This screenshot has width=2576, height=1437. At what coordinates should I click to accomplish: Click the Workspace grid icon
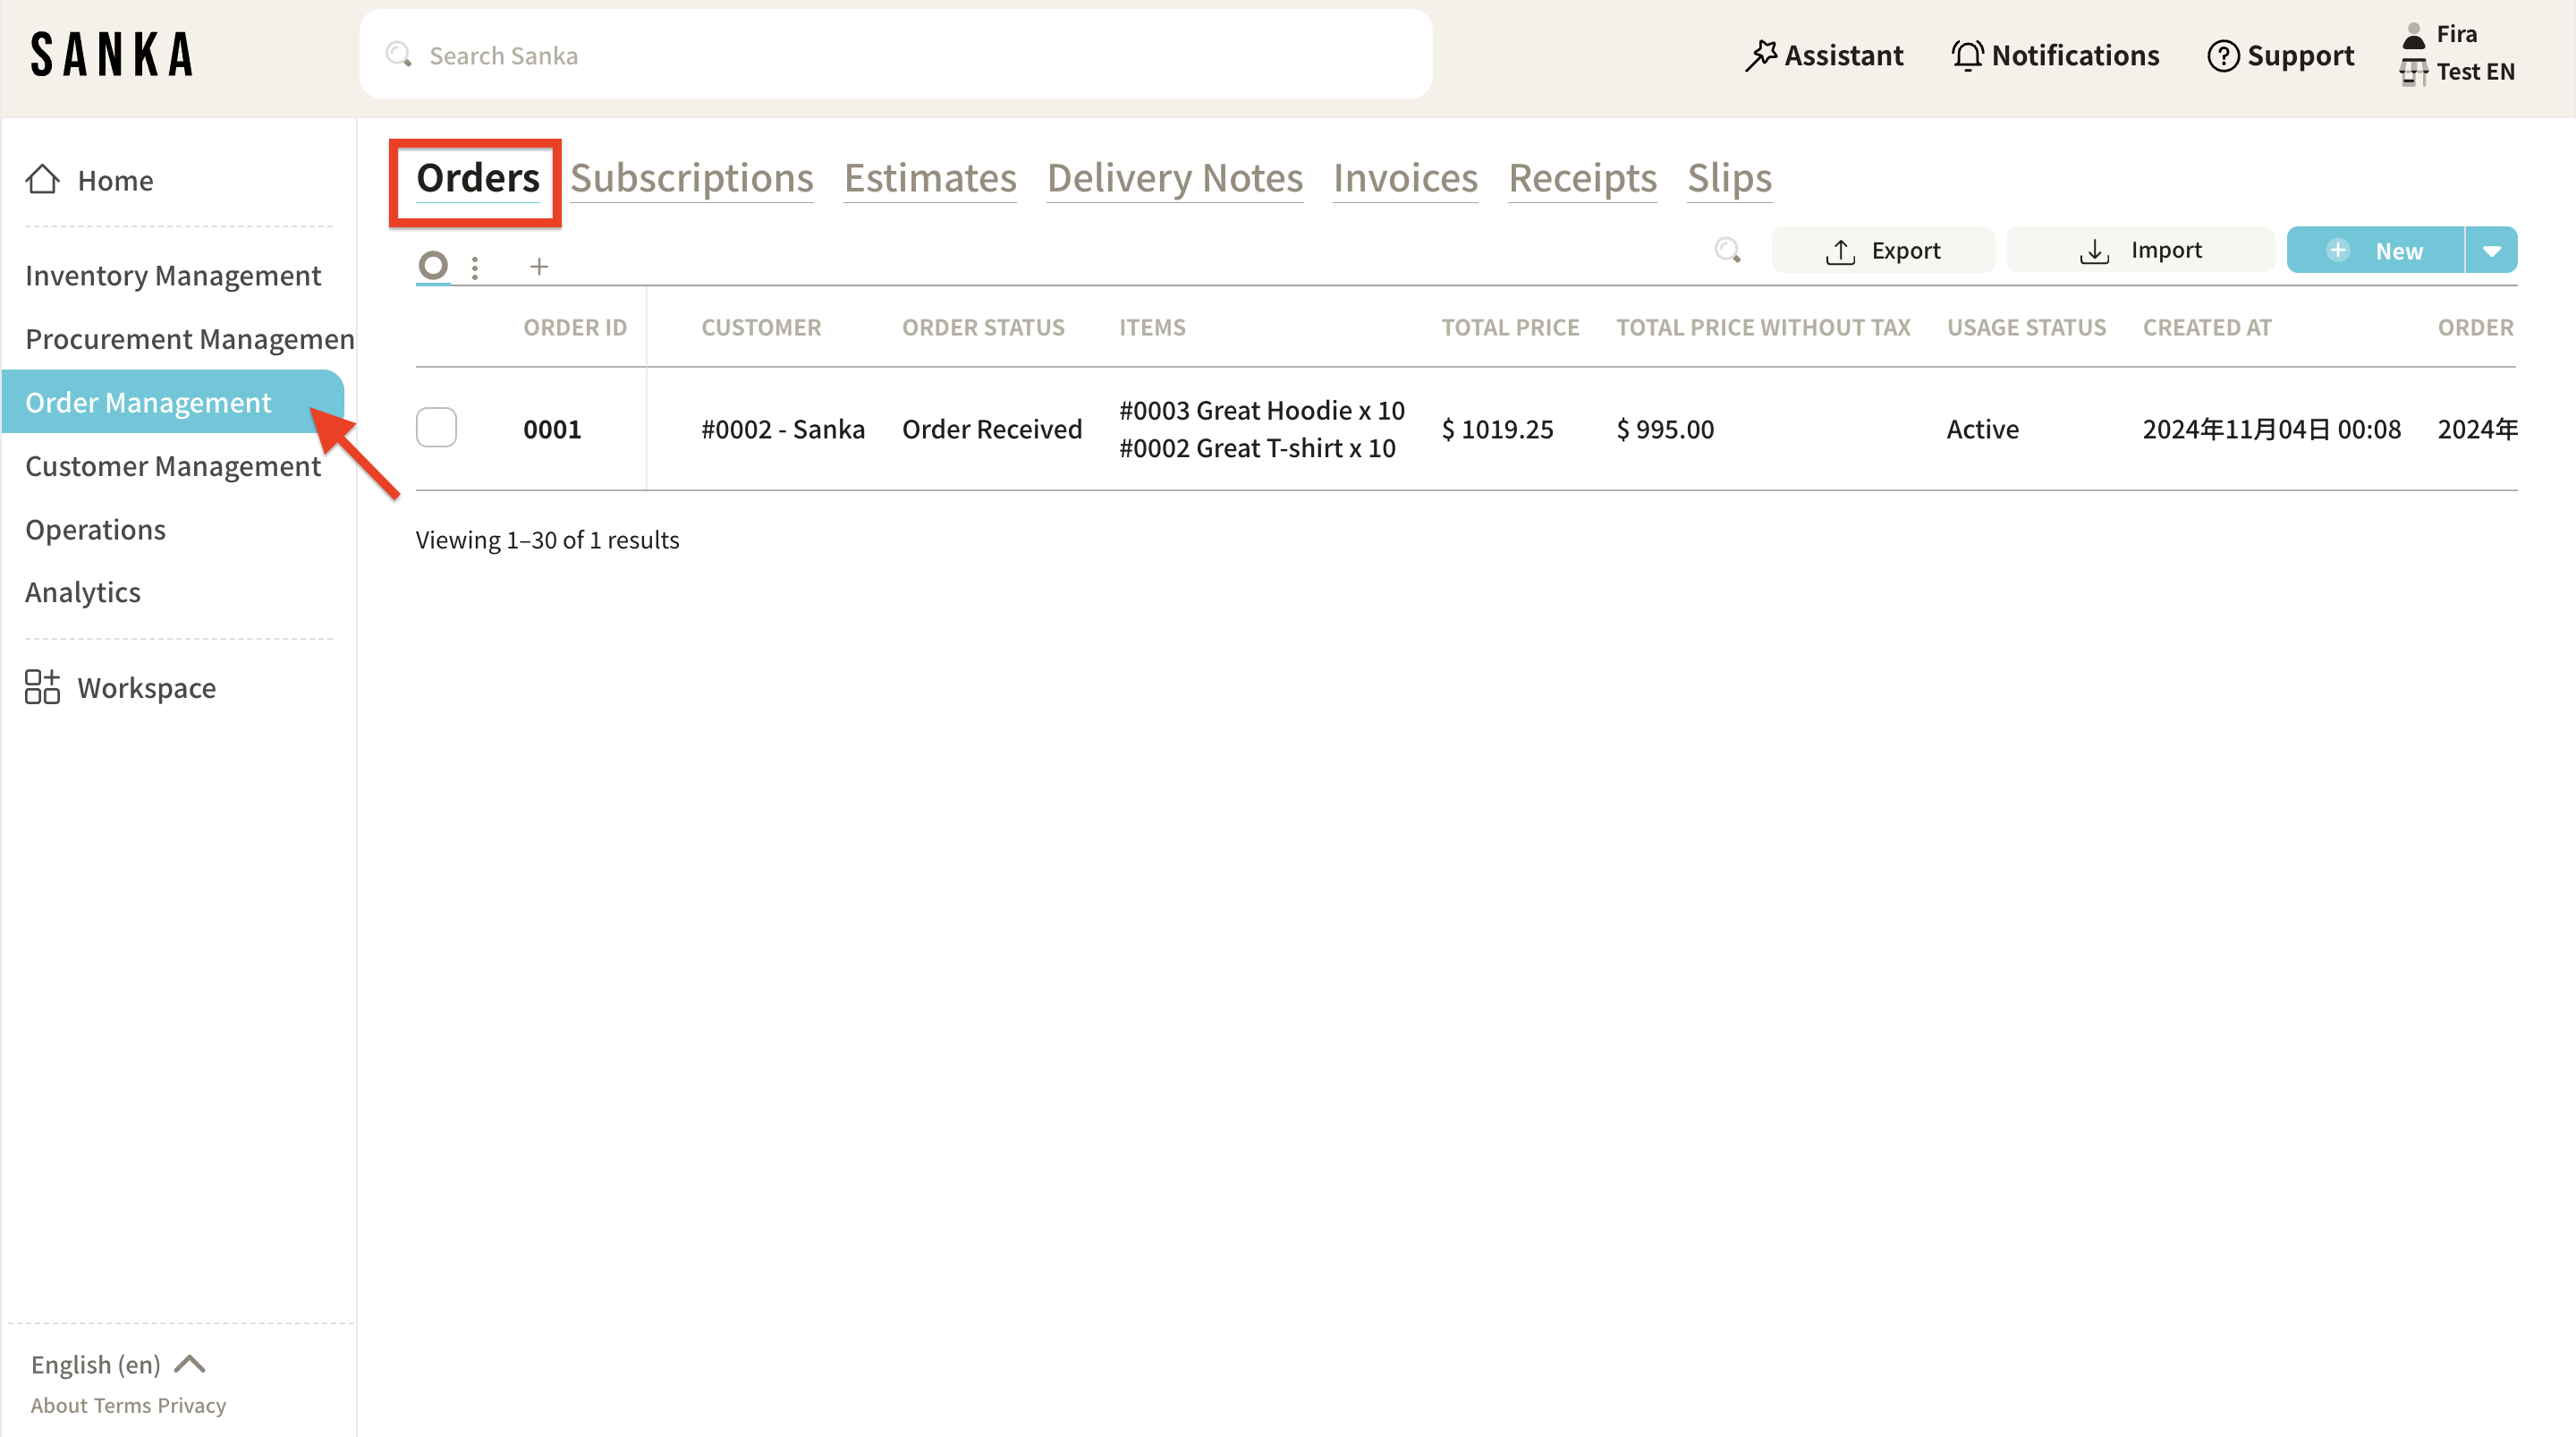pyautogui.click(x=42, y=687)
